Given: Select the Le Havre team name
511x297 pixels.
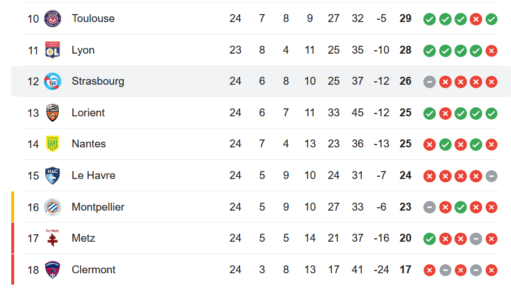Looking at the screenshot, I should coord(93,176).
